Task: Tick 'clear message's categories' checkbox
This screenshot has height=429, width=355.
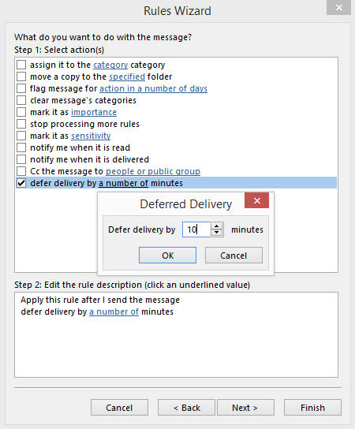Action: click(21, 100)
